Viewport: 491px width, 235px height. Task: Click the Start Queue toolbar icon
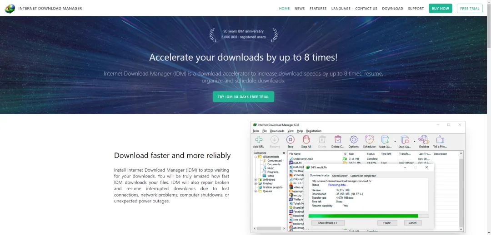[x=385, y=140]
